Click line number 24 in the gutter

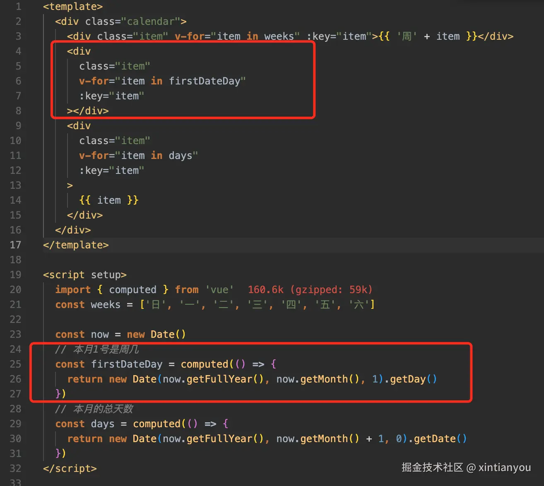click(x=15, y=349)
